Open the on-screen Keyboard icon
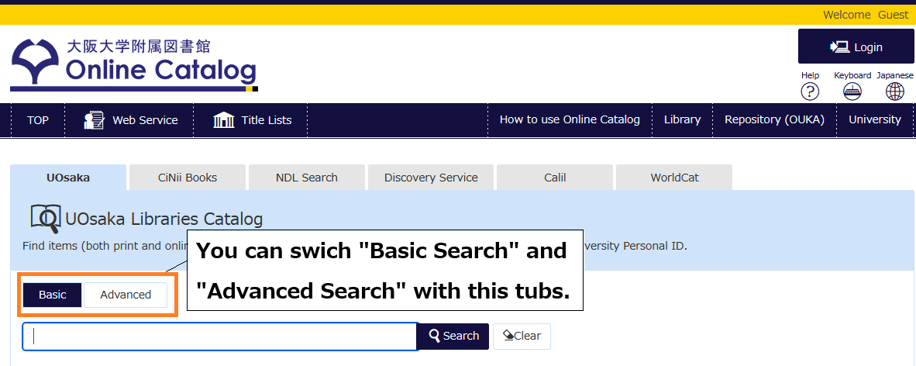 click(x=852, y=91)
